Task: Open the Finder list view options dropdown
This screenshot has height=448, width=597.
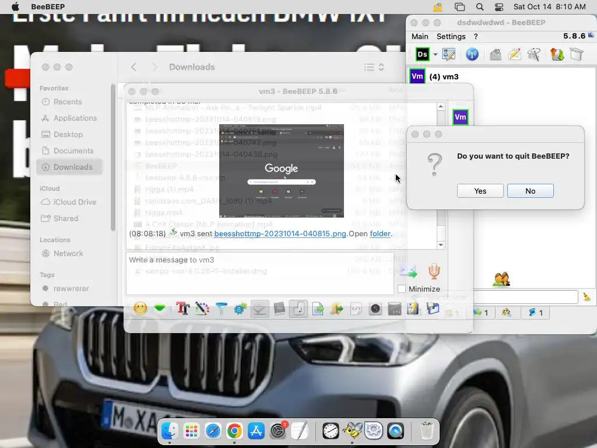Action: (x=374, y=67)
